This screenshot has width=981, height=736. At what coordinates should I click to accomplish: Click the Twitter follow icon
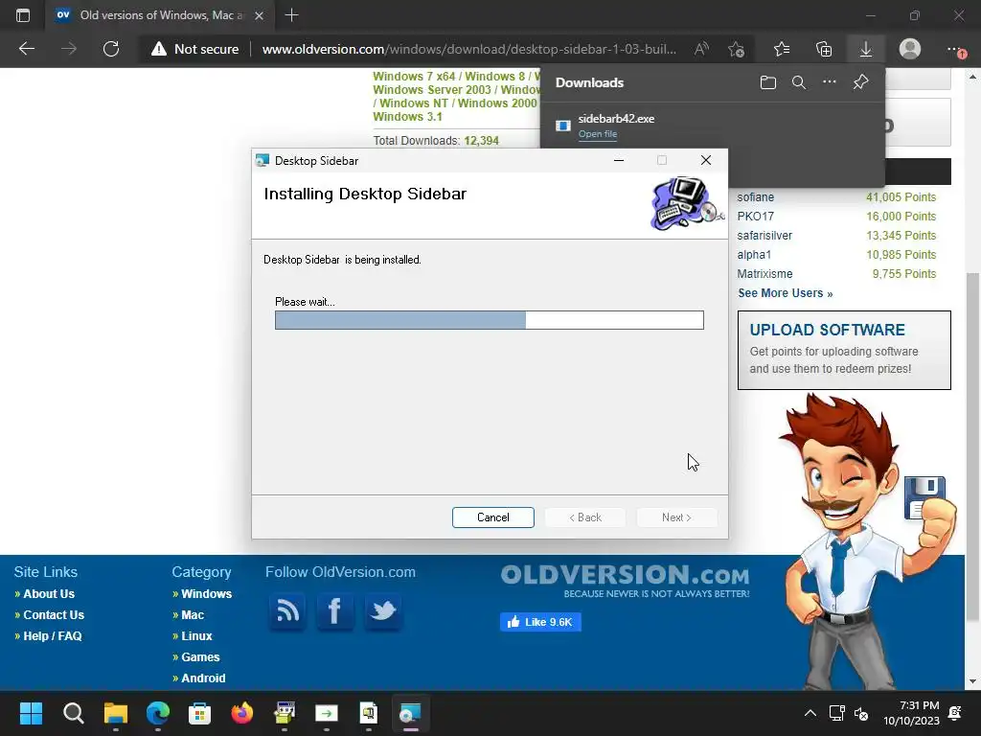(x=383, y=610)
